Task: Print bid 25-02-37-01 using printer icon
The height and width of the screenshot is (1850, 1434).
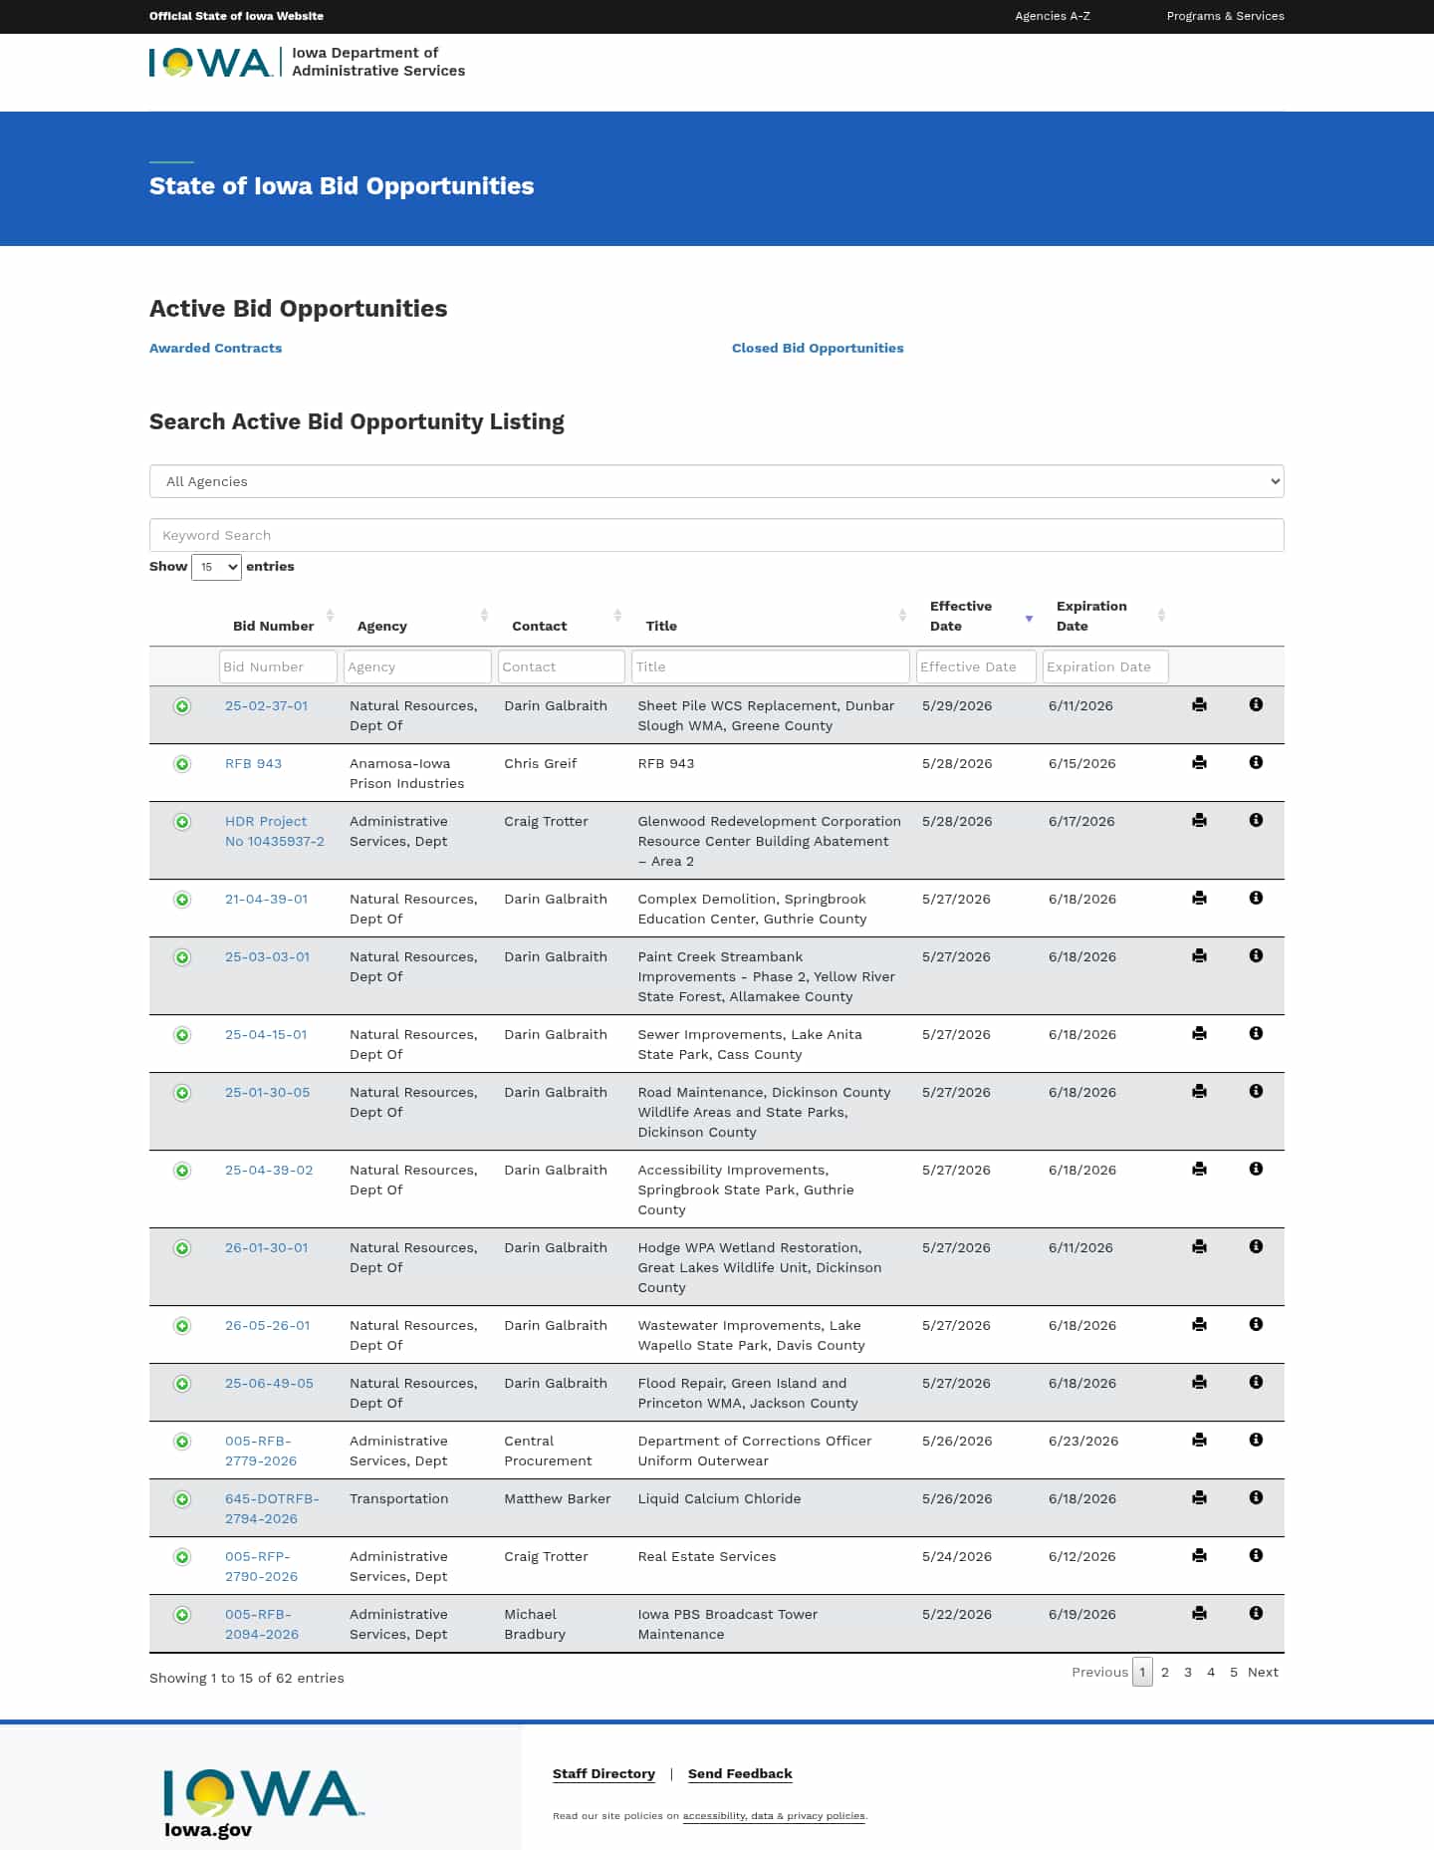Action: point(1199,704)
